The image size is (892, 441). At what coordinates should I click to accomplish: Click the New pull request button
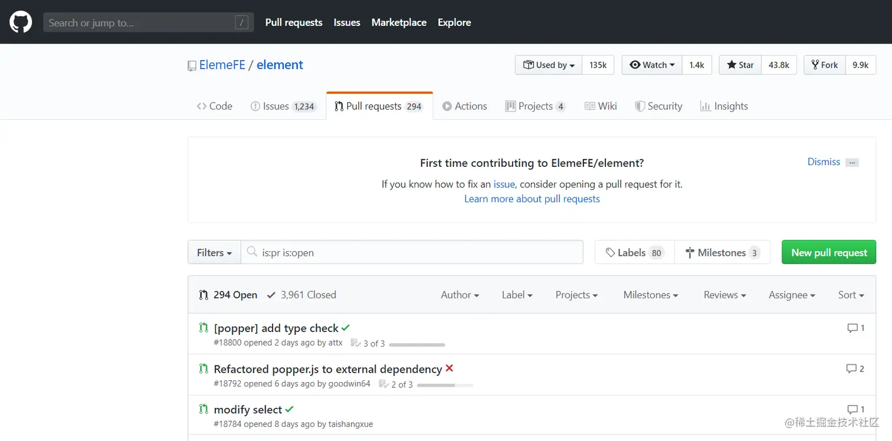click(x=829, y=252)
